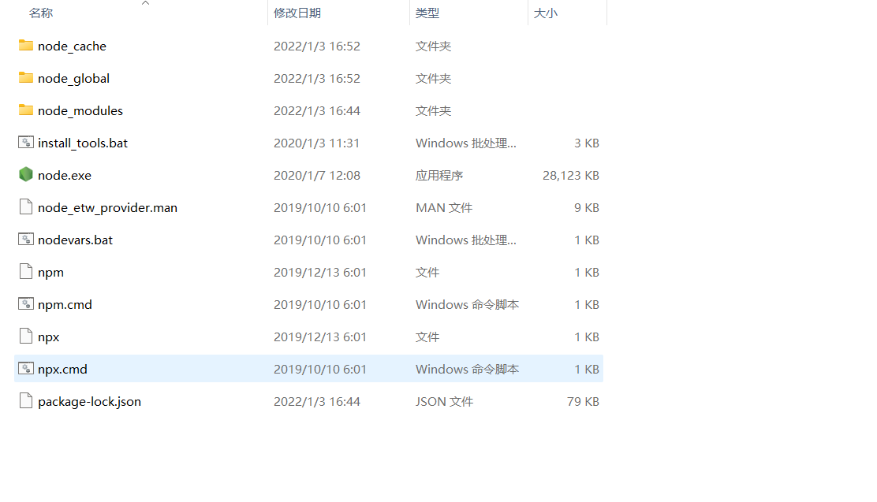This screenshot has width=877, height=502.
Task: Click the 9 KB size of node_etw_provider.man
Action: click(587, 208)
